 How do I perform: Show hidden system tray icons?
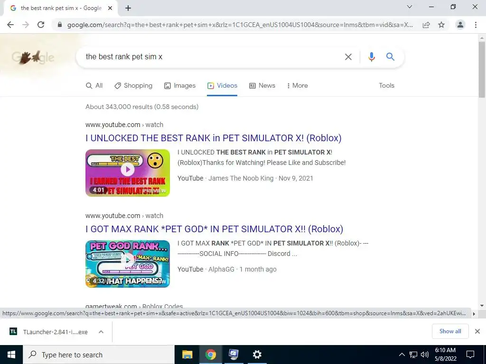(x=402, y=355)
